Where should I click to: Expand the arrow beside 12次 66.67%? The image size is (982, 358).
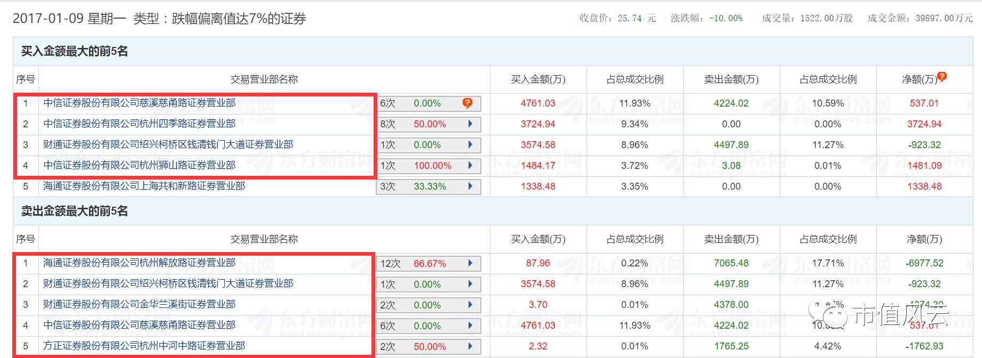click(470, 263)
